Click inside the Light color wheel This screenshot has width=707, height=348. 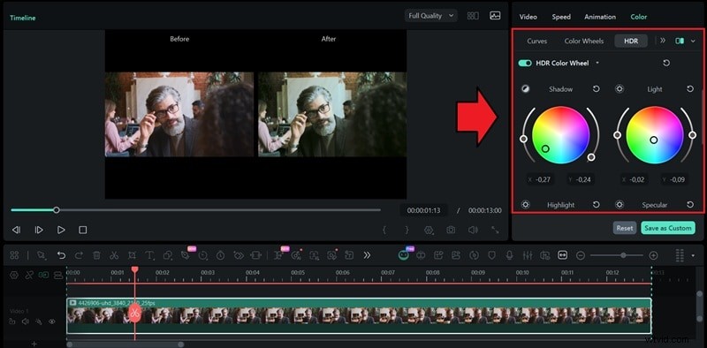click(x=655, y=135)
